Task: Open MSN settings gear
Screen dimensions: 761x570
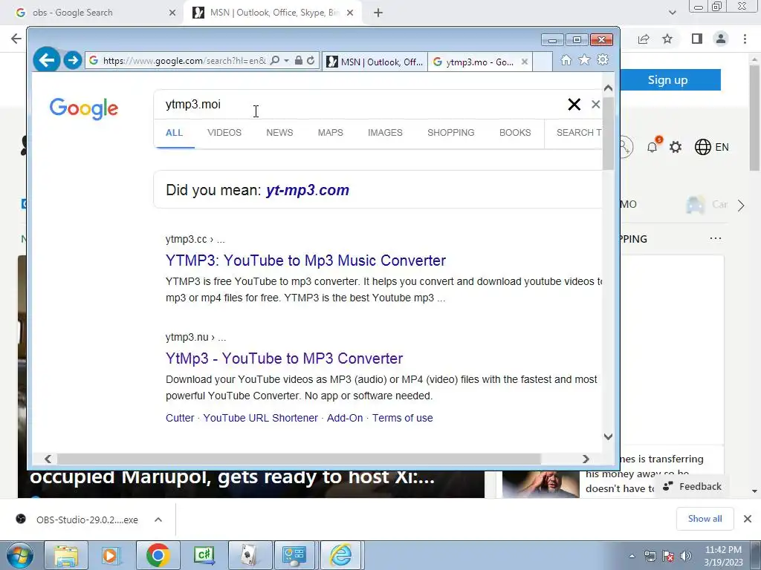Action: [x=676, y=147]
